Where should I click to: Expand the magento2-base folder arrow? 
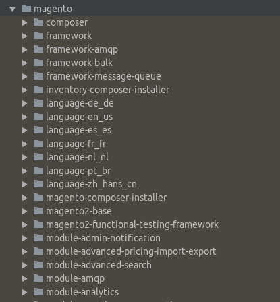25,211
